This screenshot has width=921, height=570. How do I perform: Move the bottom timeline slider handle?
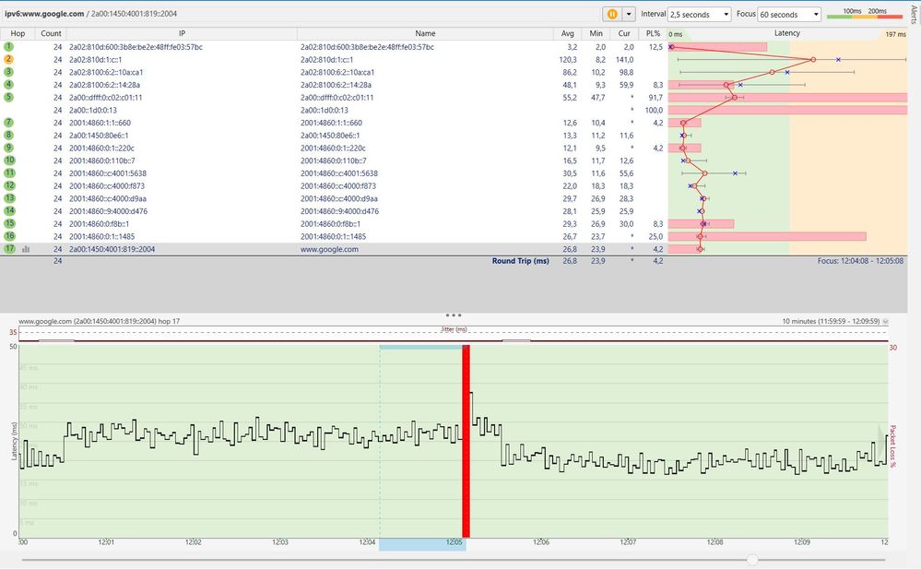coord(752,560)
